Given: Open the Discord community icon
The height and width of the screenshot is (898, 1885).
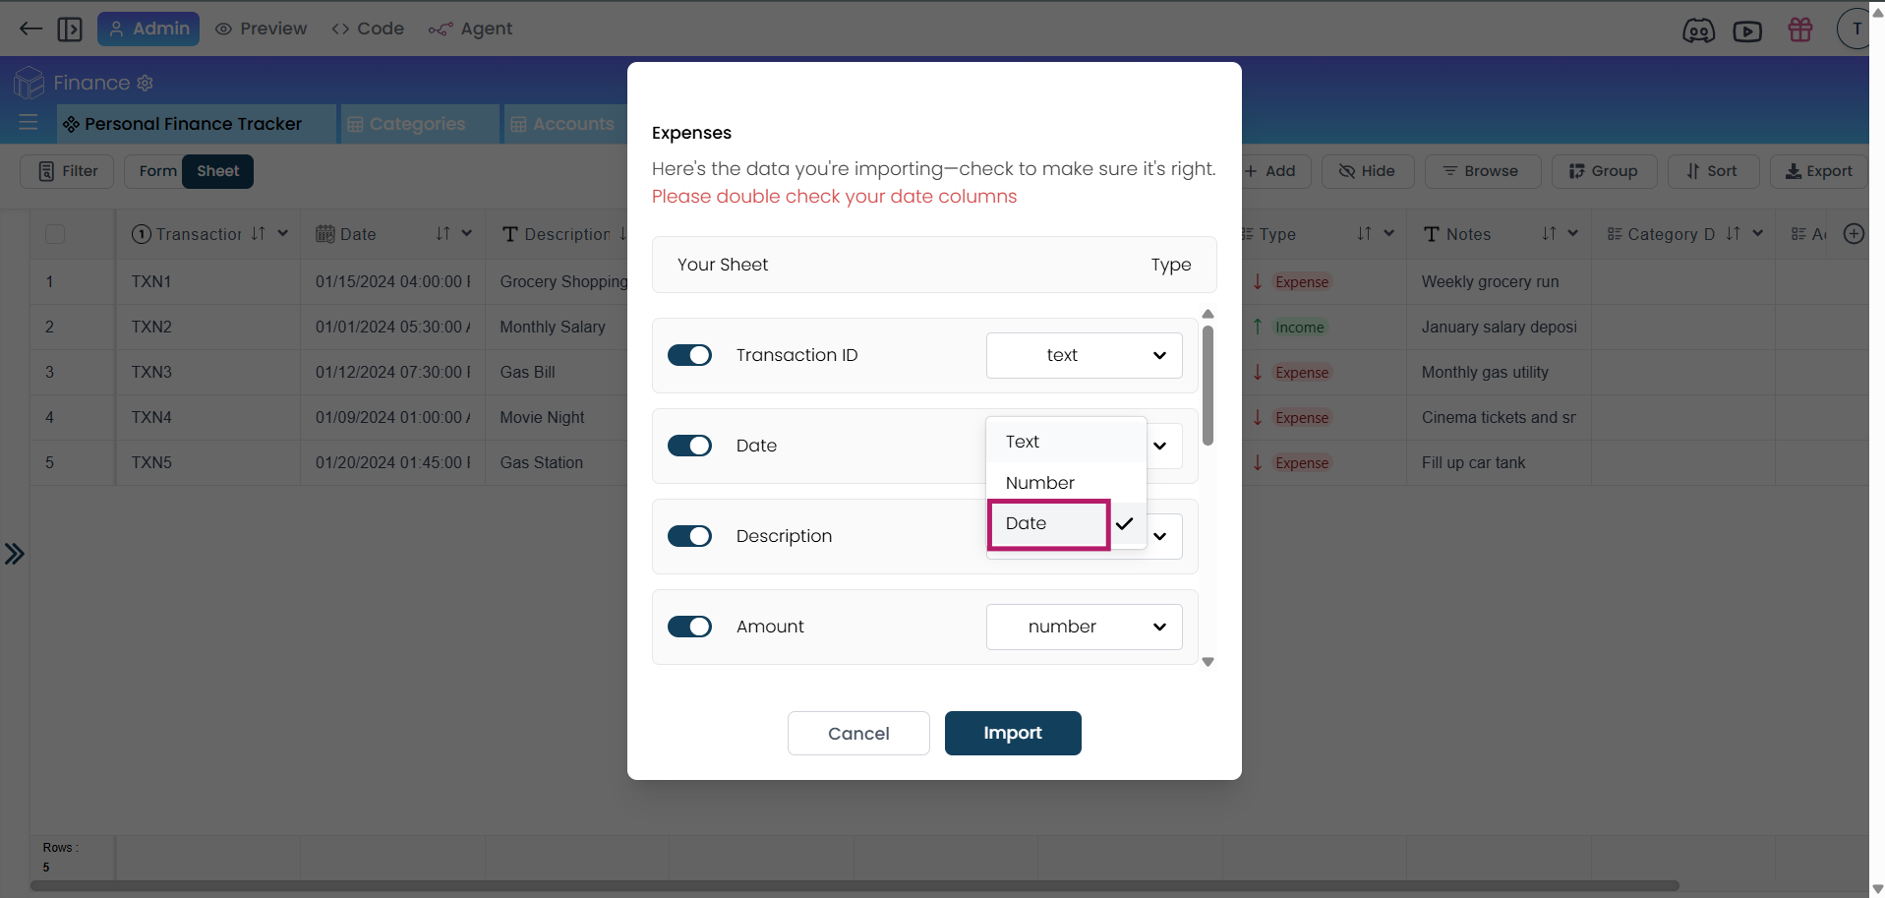Looking at the screenshot, I should [x=1698, y=30].
